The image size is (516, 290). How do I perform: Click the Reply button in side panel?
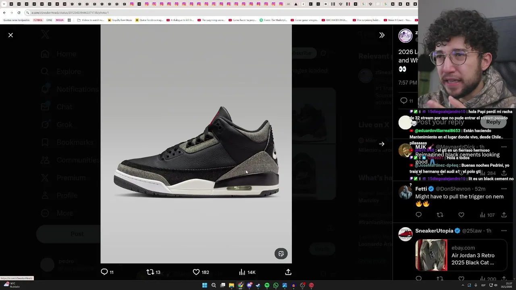(493, 122)
